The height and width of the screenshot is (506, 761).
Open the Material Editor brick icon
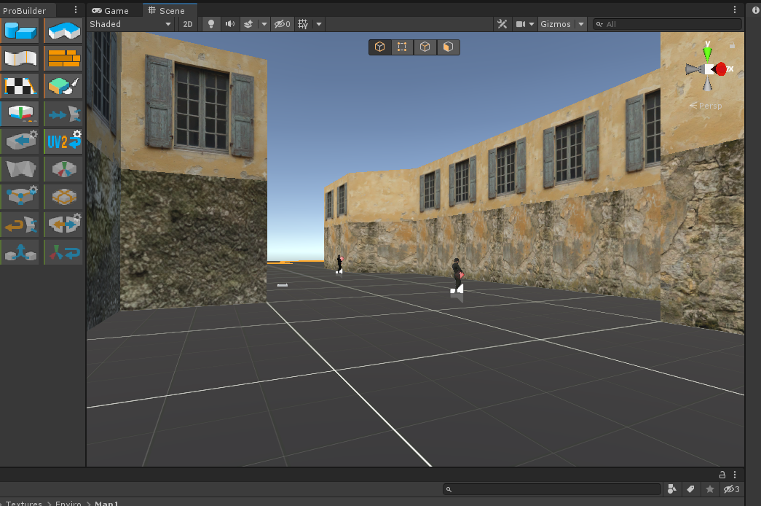63,59
